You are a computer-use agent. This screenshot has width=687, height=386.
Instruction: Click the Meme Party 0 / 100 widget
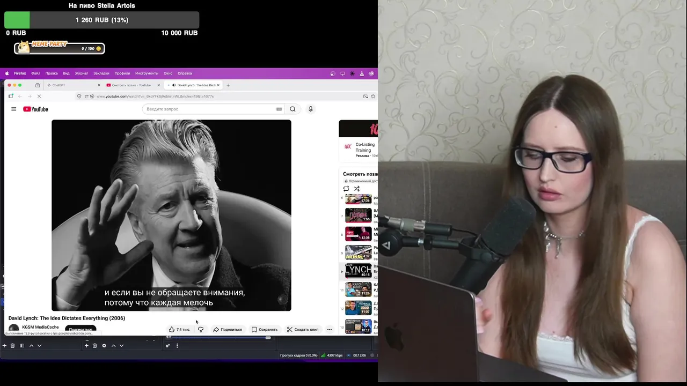[x=60, y=48]
